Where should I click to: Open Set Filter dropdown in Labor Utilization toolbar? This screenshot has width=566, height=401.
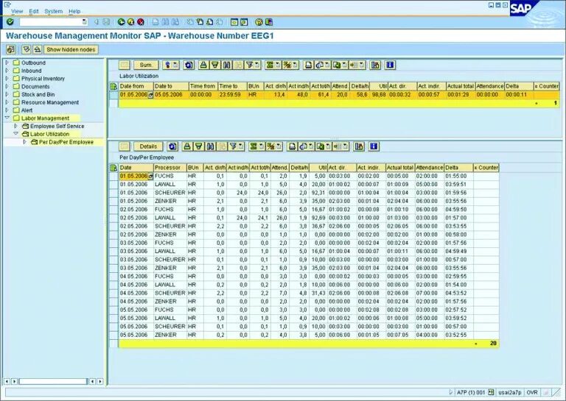(257, 65)
